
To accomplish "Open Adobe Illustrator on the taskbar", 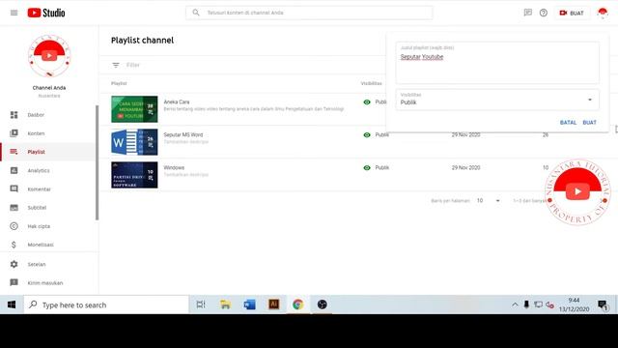I will pos(273,304).
